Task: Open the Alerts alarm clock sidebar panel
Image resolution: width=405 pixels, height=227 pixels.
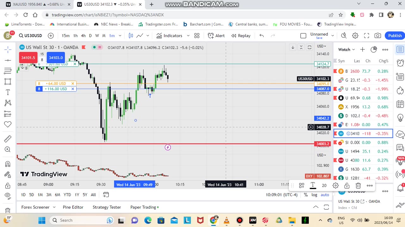Action: click(x=400, y=63)
